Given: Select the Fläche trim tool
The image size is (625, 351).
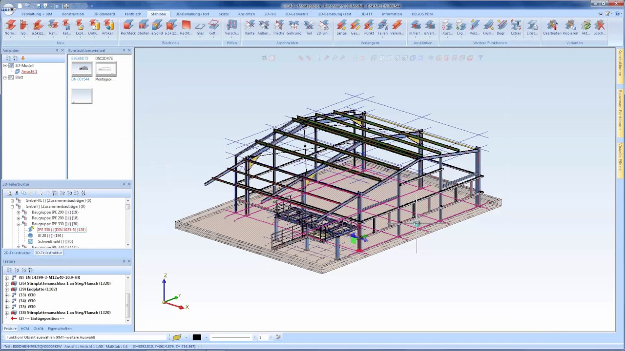Looking at the screenshot, I should (x=279, y=27).
